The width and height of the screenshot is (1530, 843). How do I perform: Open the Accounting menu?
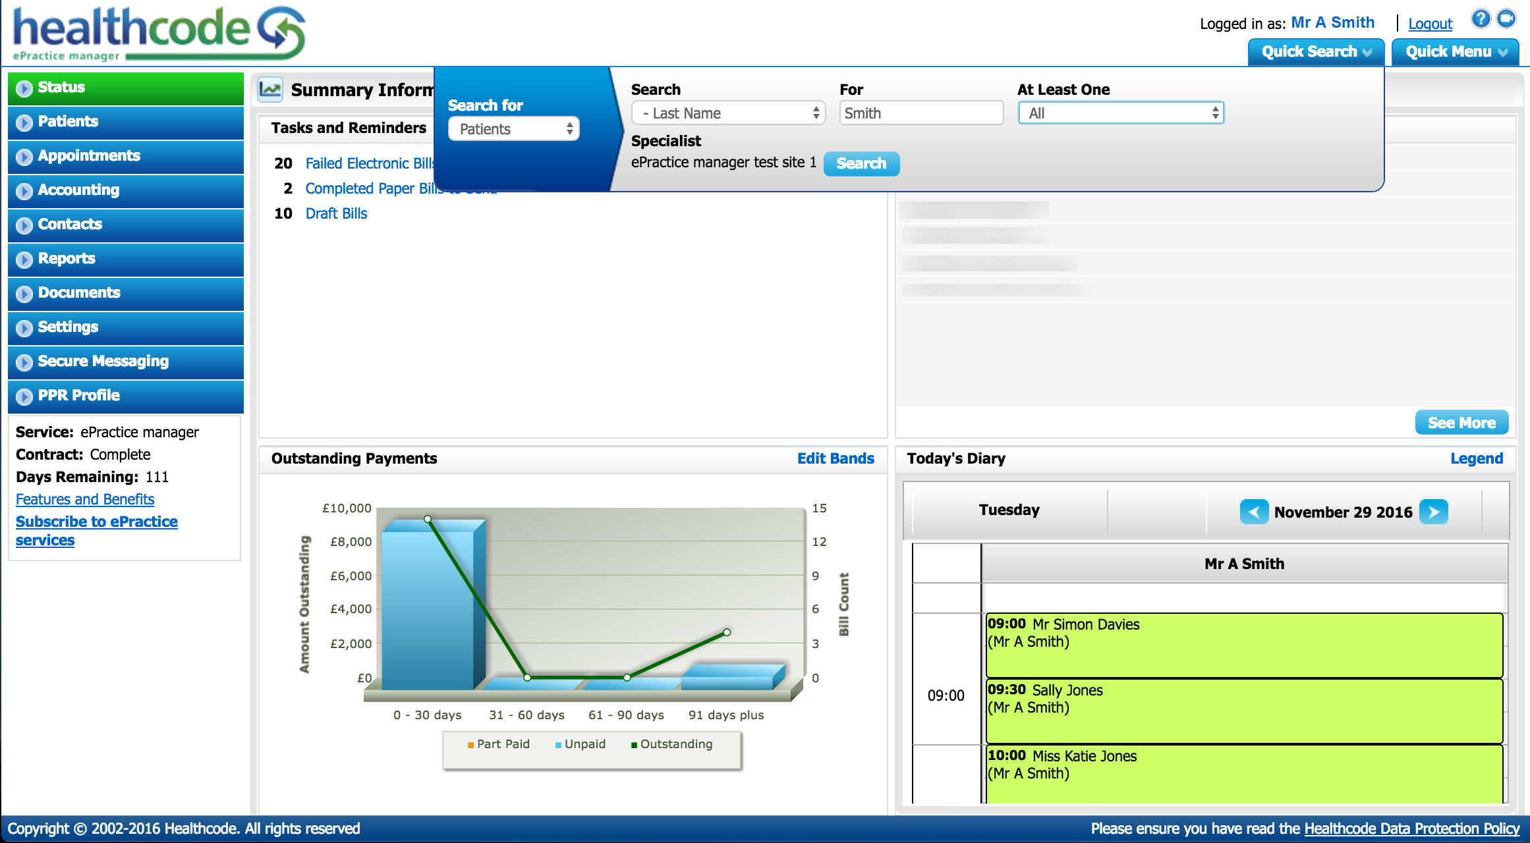126,191
